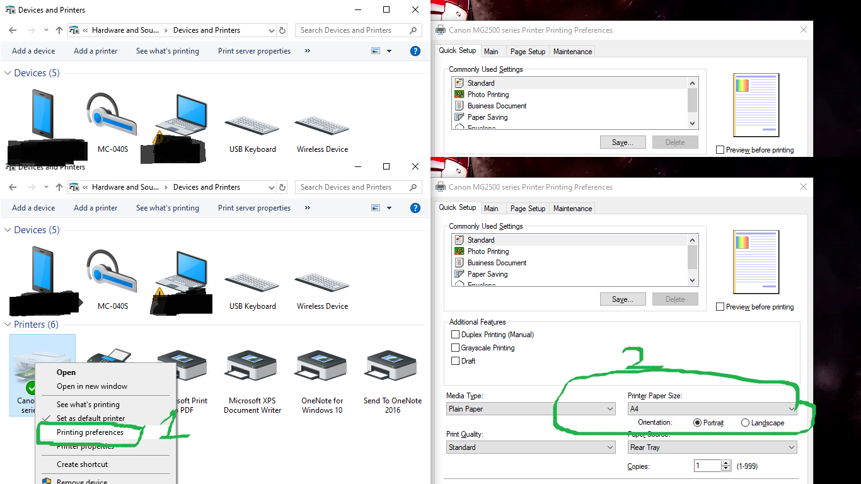Click Add a printer in upper Devices window
The image size is (861, 484).
click(96, 51)
